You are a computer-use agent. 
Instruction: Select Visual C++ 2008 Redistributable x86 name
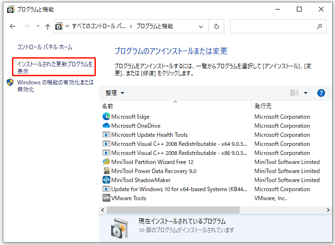tap(179, 153)
